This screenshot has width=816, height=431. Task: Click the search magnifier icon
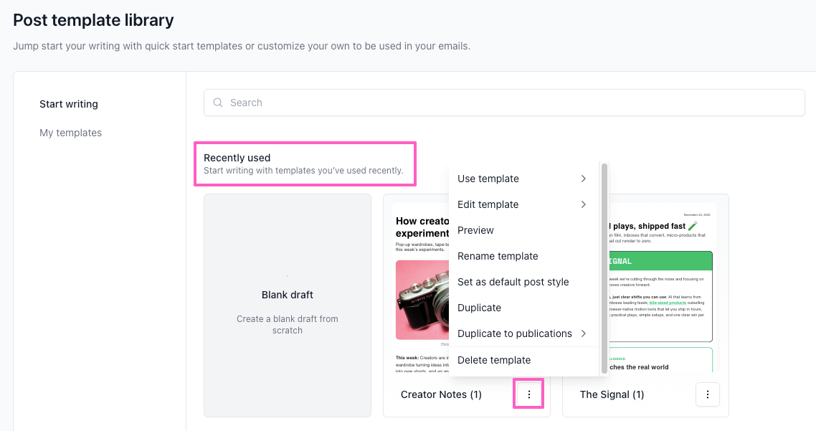218,103
